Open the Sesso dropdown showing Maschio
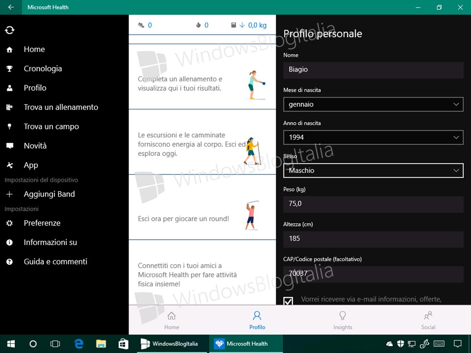The image size is (471, 353). (373, 171)
